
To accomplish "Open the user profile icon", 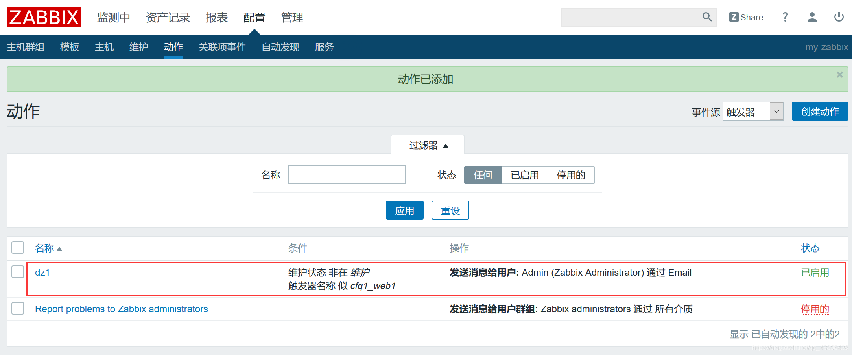I will coord(812,17).
